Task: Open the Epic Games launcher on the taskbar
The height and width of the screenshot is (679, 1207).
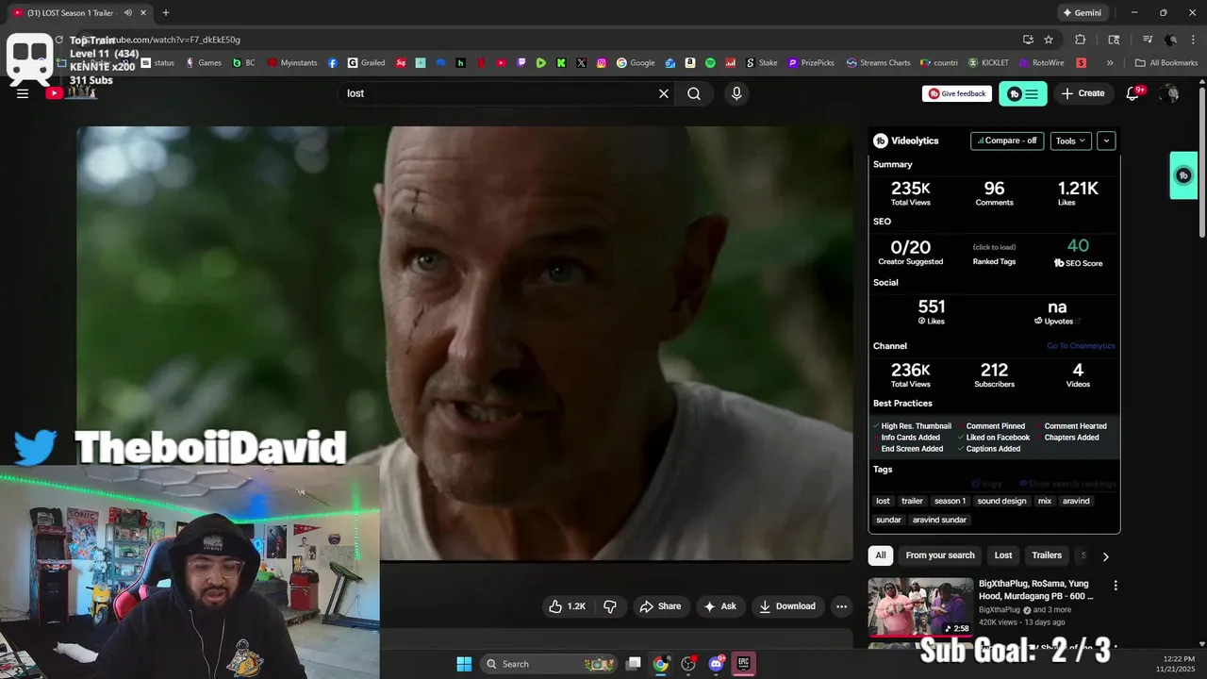Action: [744, 664]
